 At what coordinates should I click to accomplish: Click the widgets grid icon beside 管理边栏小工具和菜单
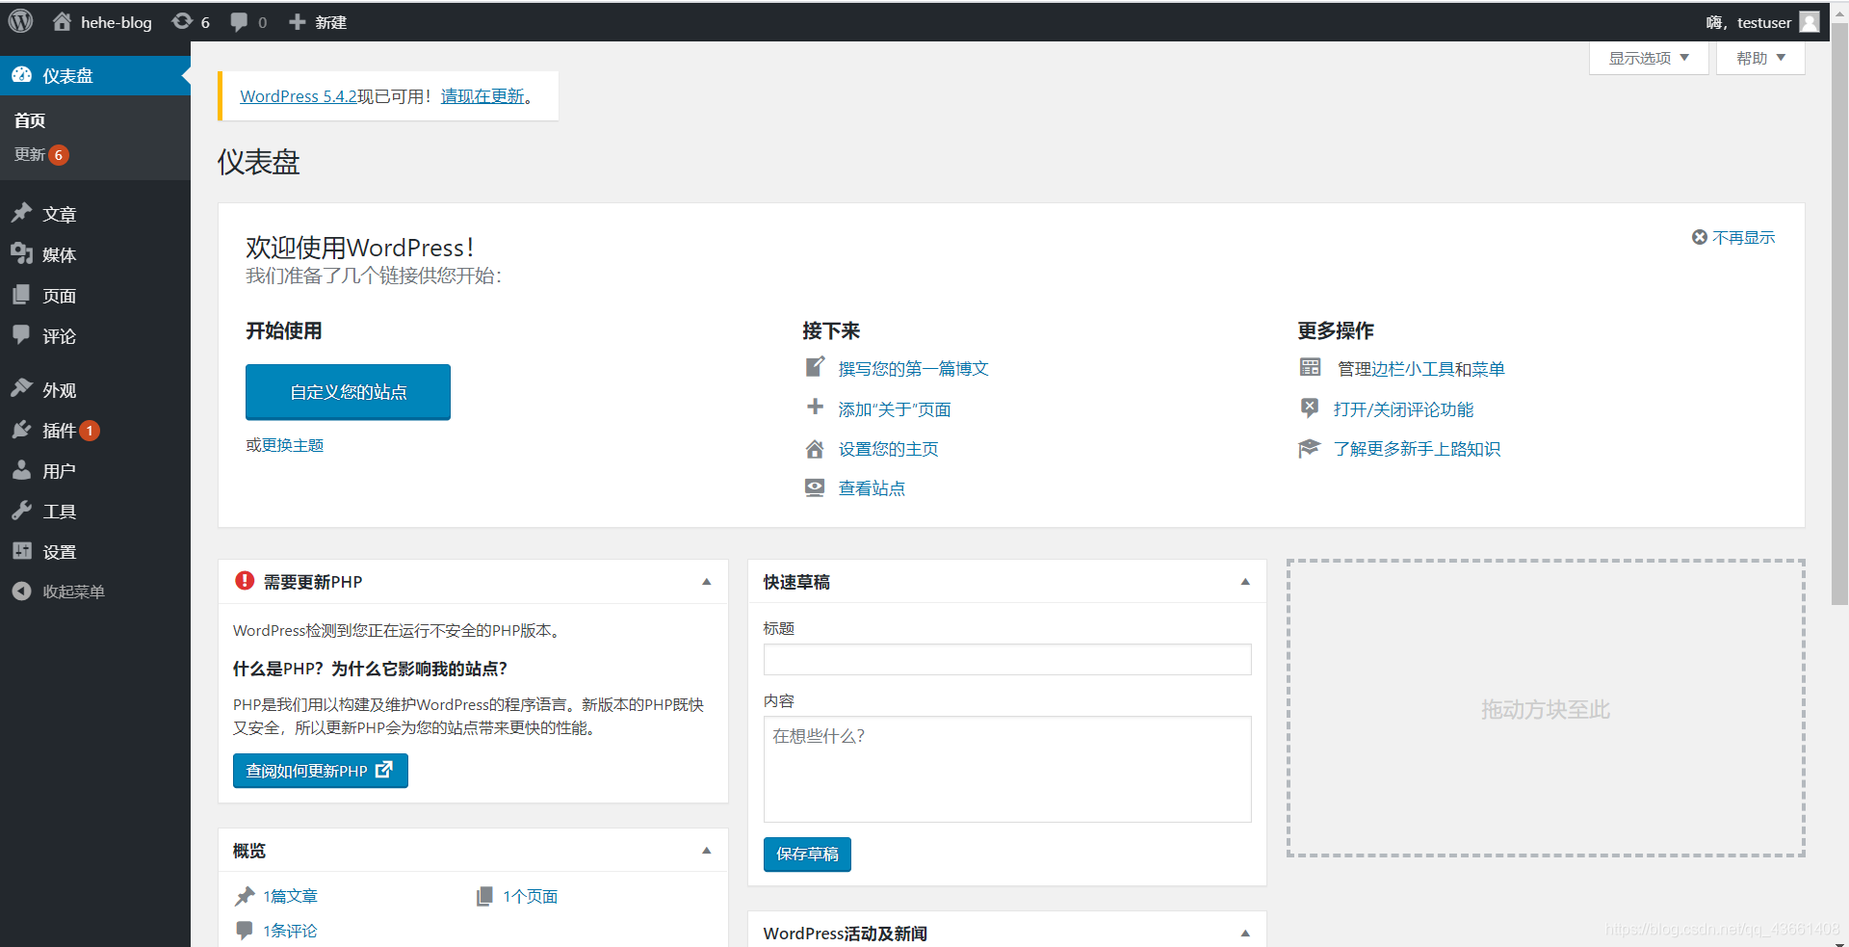(x=1310, y=367)
